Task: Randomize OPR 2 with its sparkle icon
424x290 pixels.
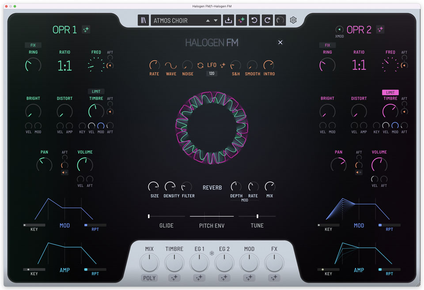Action: tap(380, 30)
